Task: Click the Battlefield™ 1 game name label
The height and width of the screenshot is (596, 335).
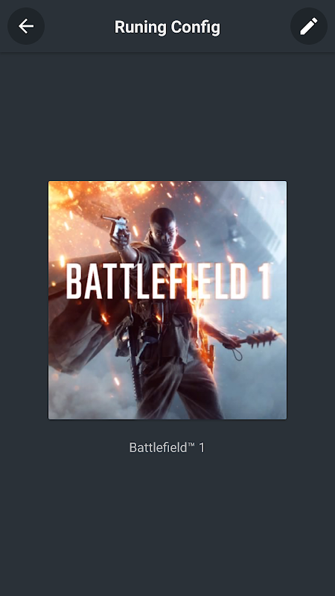Action: click(x=167, y=448)
